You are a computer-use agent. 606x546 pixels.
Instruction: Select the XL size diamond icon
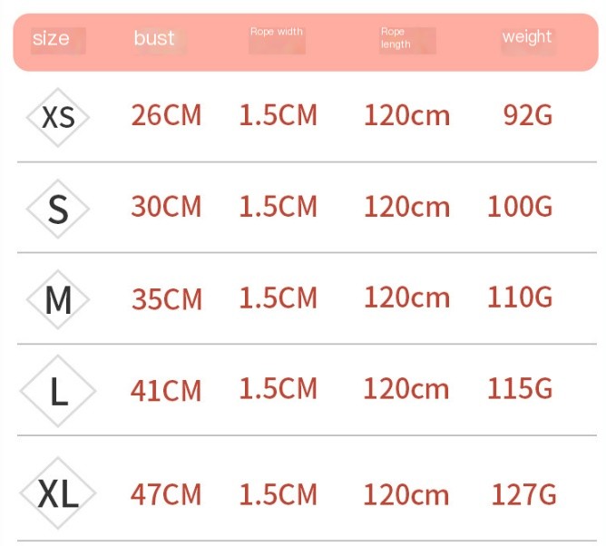point(58,493)
